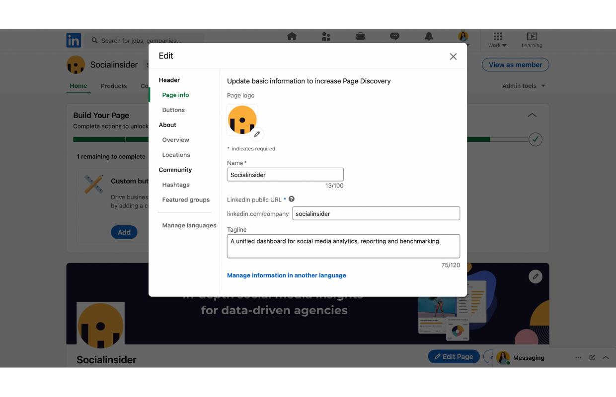This screenshot has height=397, width=616.
Task: Collapse the Build Your Page section
Action: (x=532, y=115)
